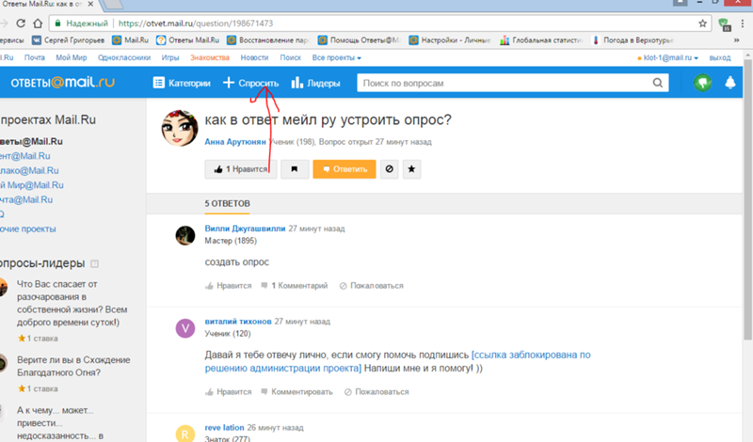Click Вилли Джугашвилли's avatar
This screenshot has width=753, height=442.
click(185, 236)
